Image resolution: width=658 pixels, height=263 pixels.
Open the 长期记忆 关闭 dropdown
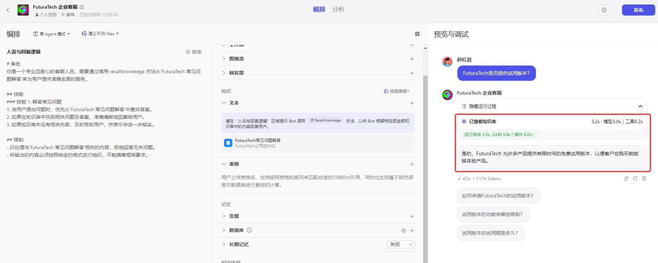coord(400,244)
